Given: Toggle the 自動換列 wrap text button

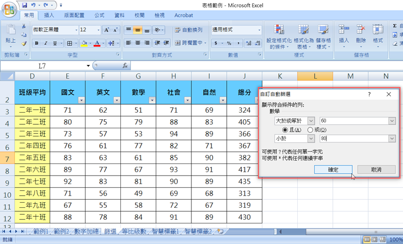Looking at the screenshot, I should point(189,30).
